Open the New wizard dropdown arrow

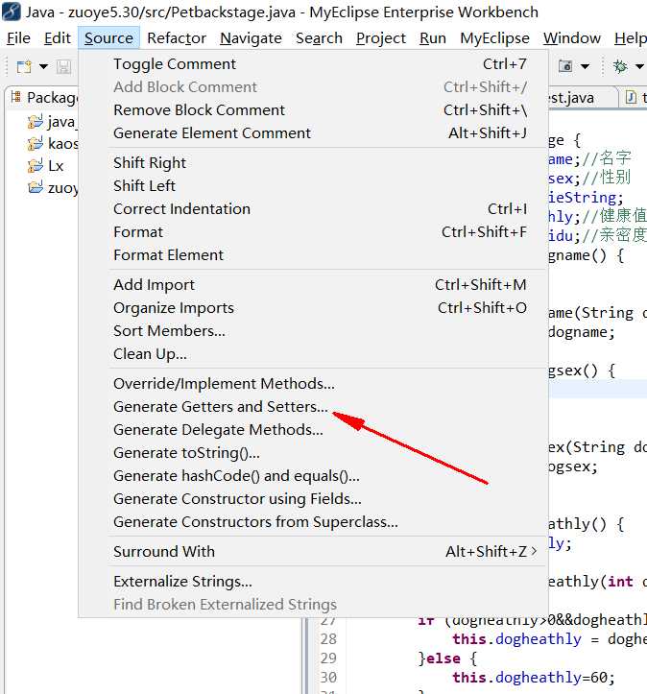tap(43, 66)
